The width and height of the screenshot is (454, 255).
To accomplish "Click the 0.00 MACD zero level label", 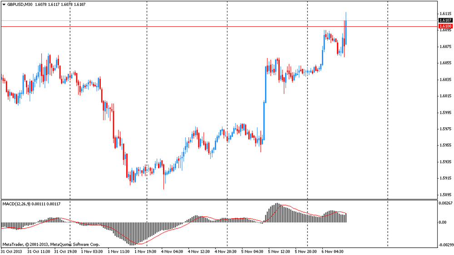I will 443,222.
